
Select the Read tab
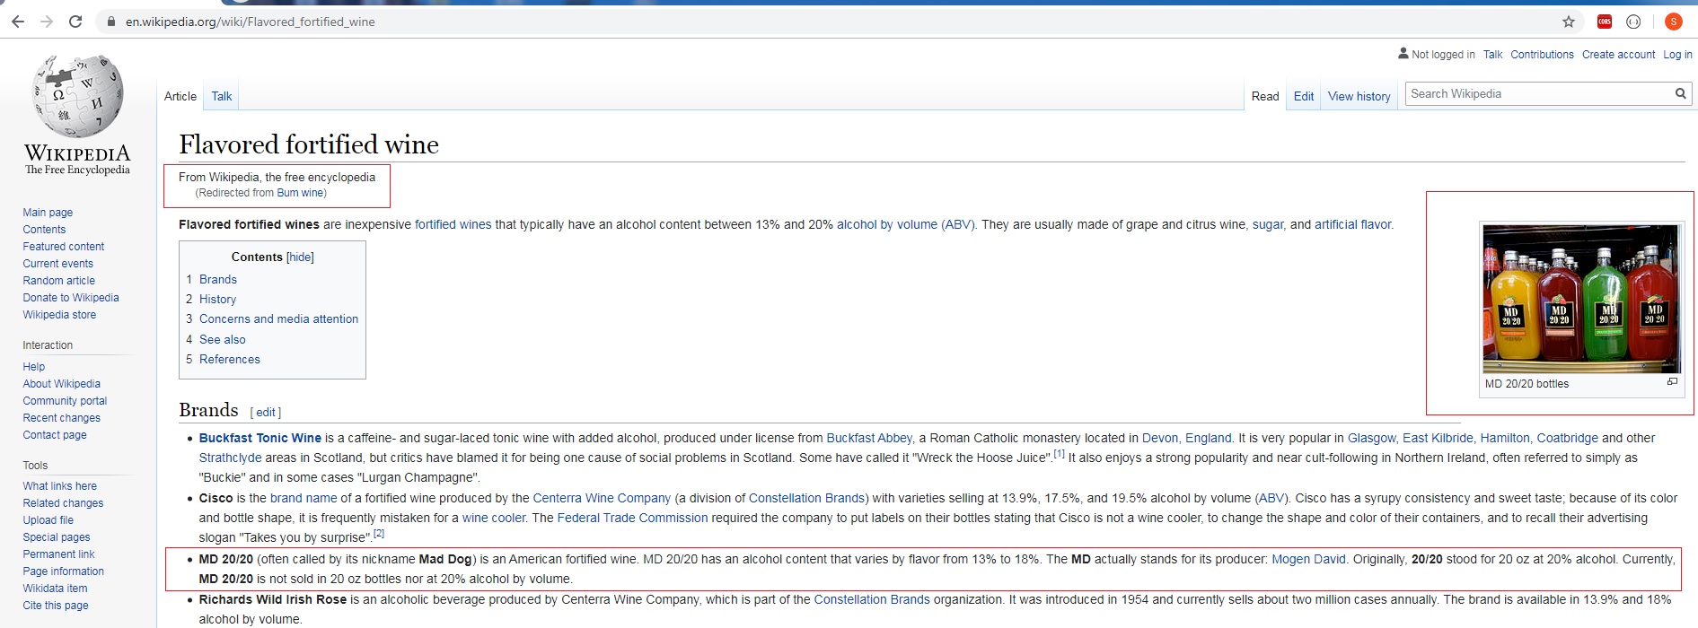point(1265,96)
